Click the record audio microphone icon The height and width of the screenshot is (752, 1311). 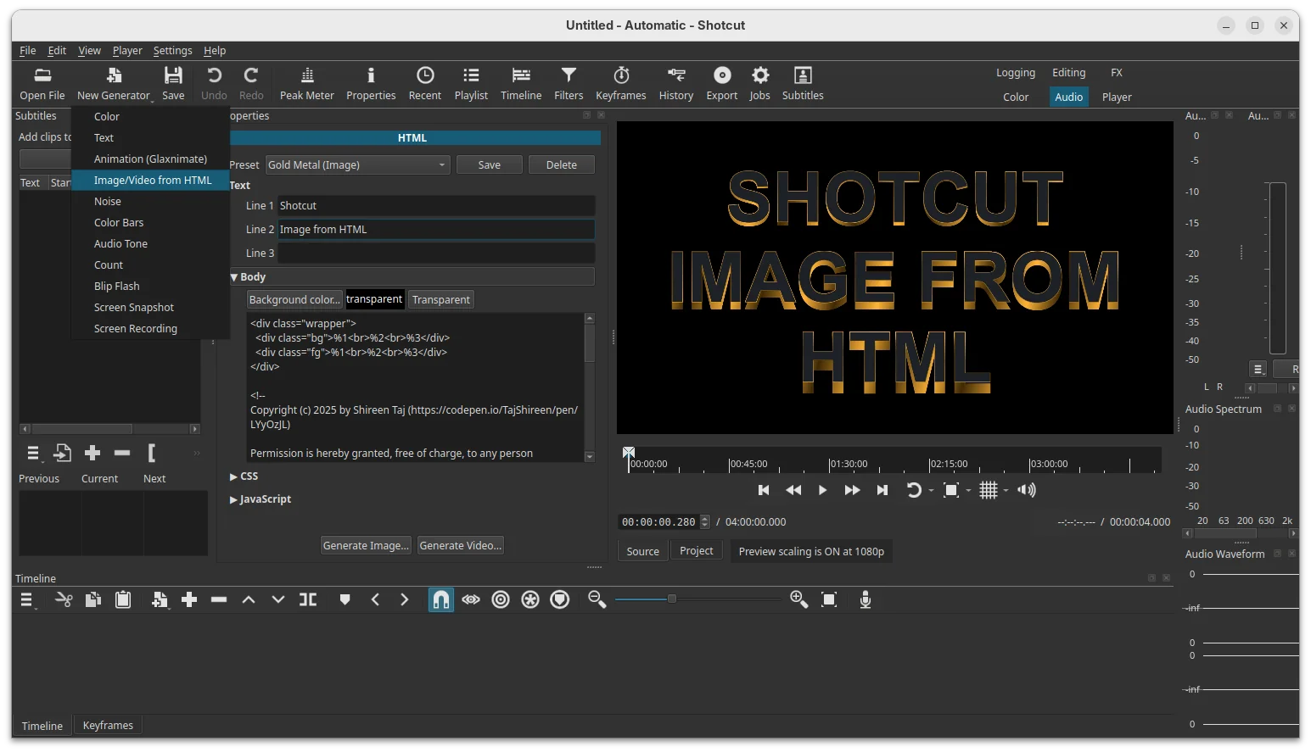point(865,600)
